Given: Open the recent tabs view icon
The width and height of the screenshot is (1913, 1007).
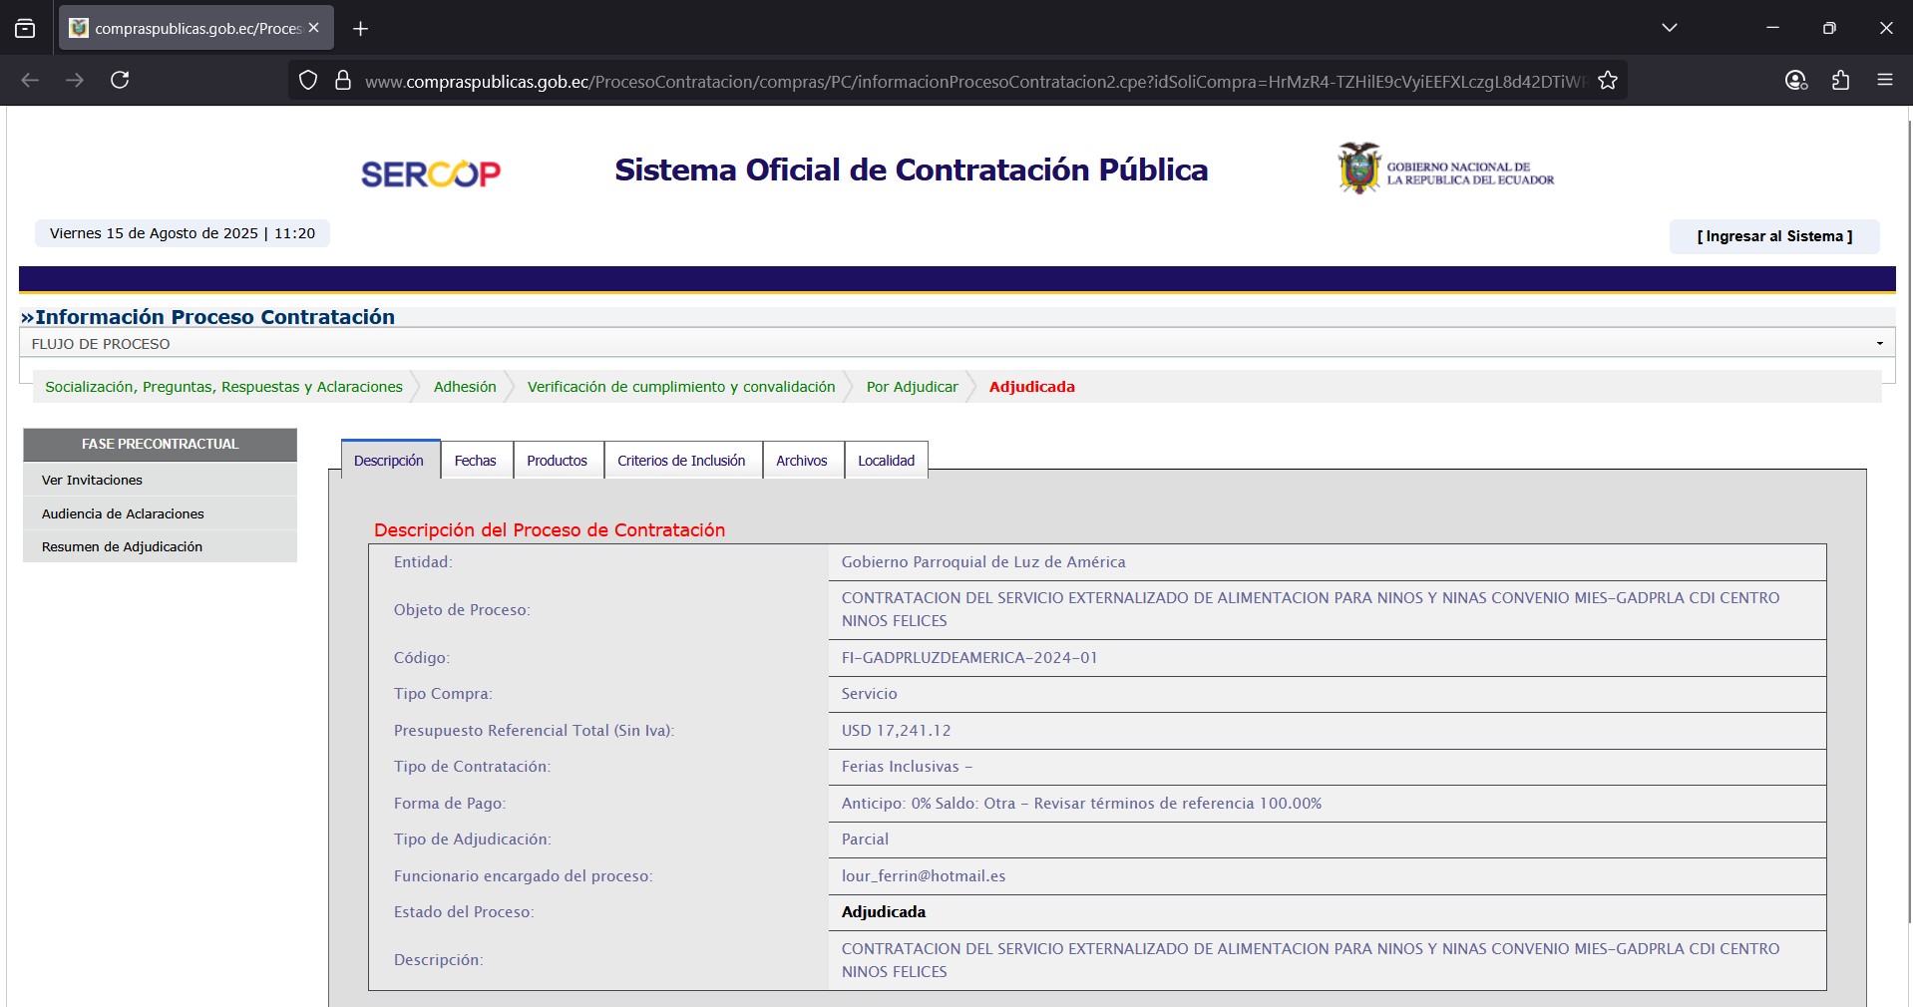Looking at the screenshot, I should click(25, 28).
